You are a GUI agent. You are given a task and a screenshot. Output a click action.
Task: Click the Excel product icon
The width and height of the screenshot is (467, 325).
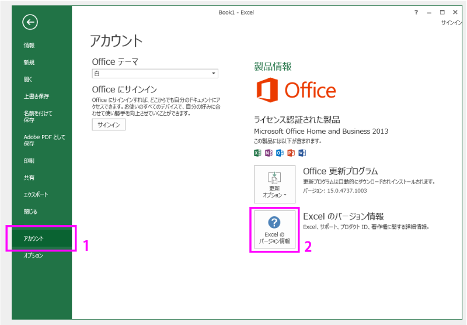(x=257, y=153)
